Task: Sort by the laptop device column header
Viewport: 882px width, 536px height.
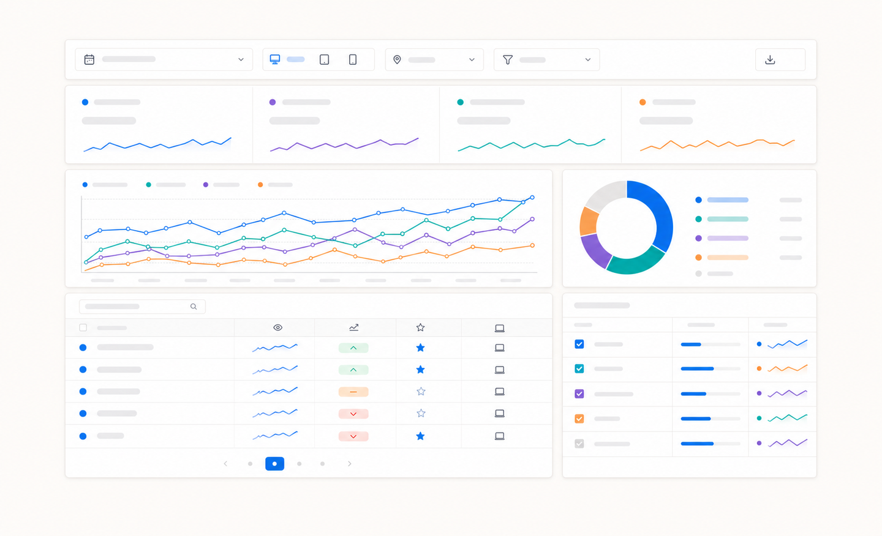Action: tap(500, 329)
